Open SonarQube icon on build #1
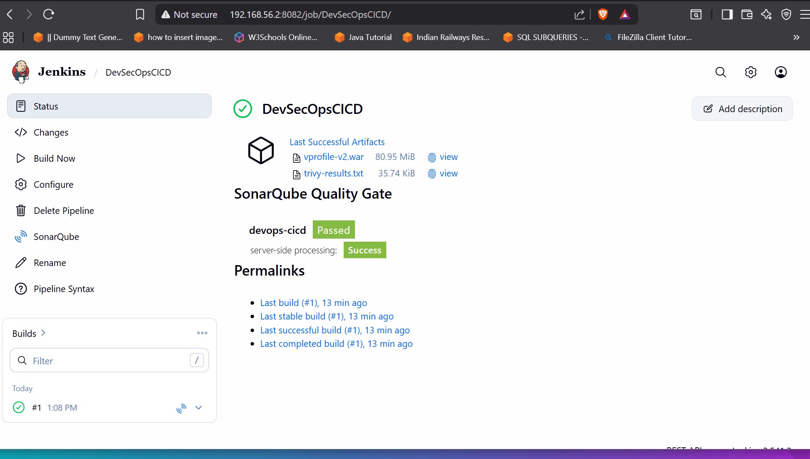The height and width of the screenshot is (459, 810). click(x=181, y=408)
